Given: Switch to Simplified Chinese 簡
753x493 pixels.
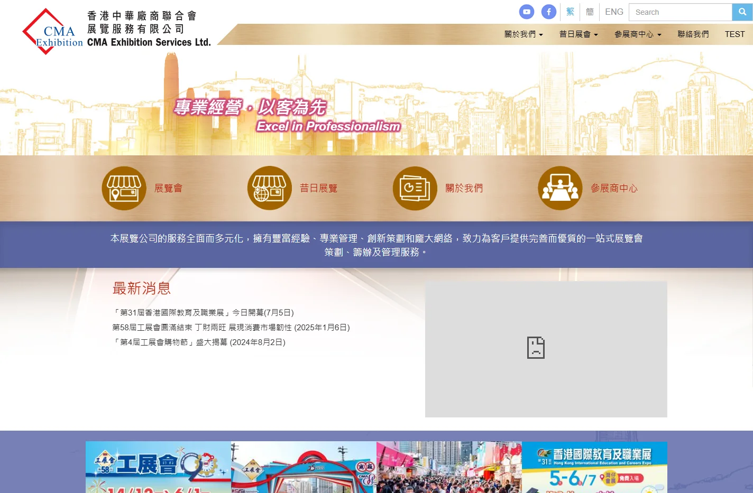Looking at the screenshot, I should tap(590, 12).
